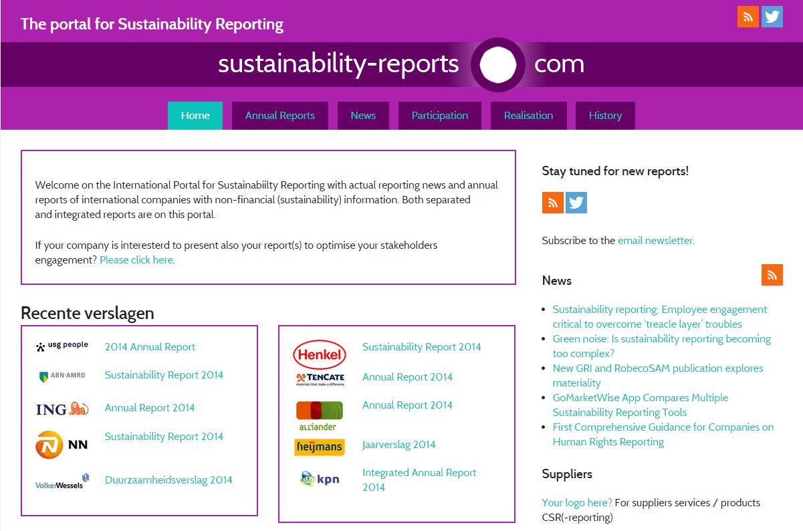This screenshot has height=531, width=803.
Task: Click the ING bank logo
Action: click(x=64, y=407)
